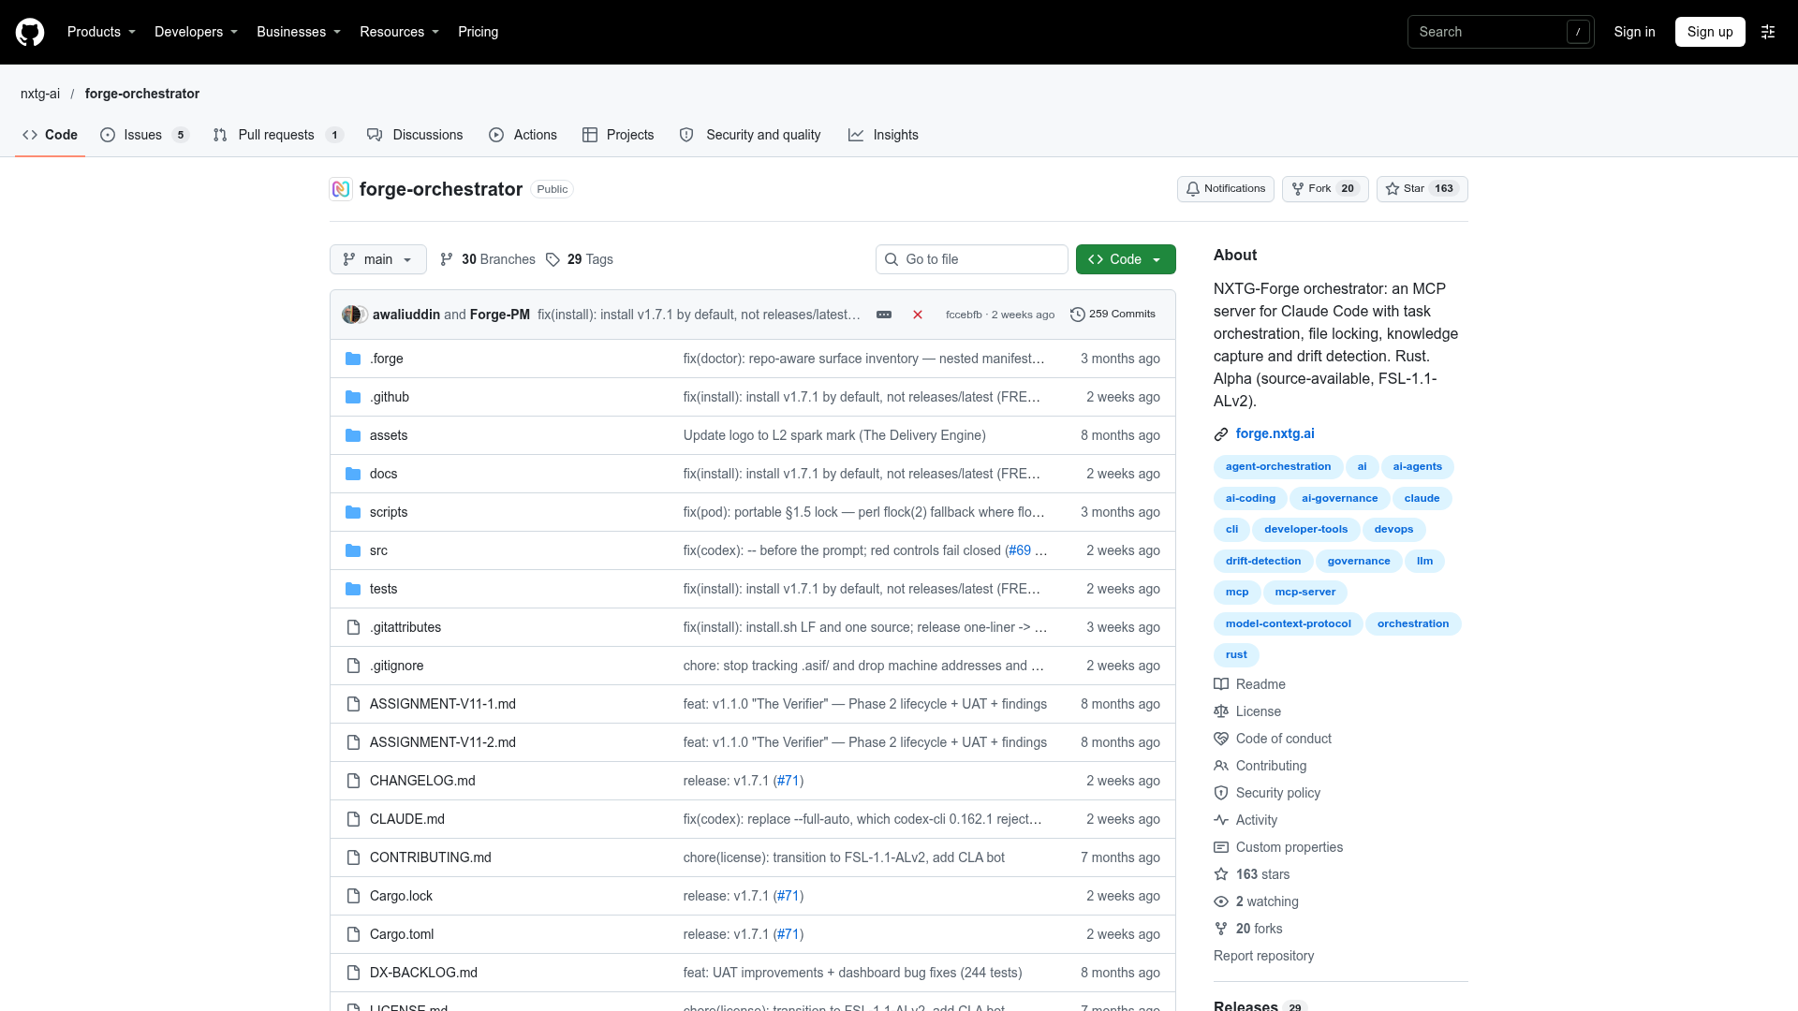1798x1011 pixels.
Task: Click the Notifications button
Action: coord(1226,189)
